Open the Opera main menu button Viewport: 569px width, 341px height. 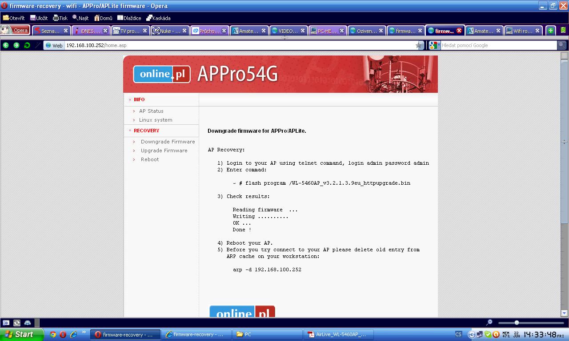click(16, 31)
